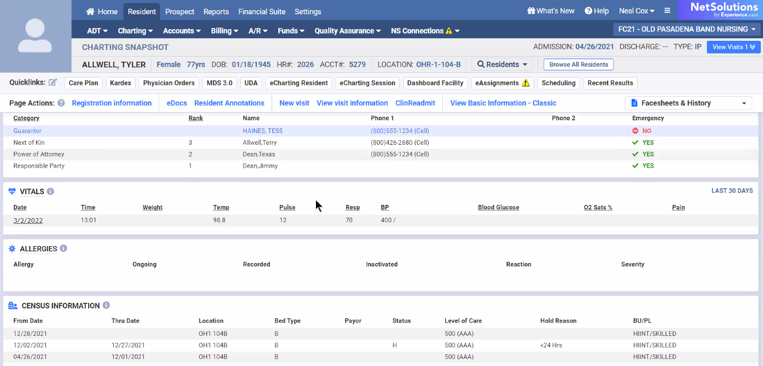The image size is (763, 366).
Task: Open the eAssignments quicklink with warning
Action: click(x=502, y=83)
